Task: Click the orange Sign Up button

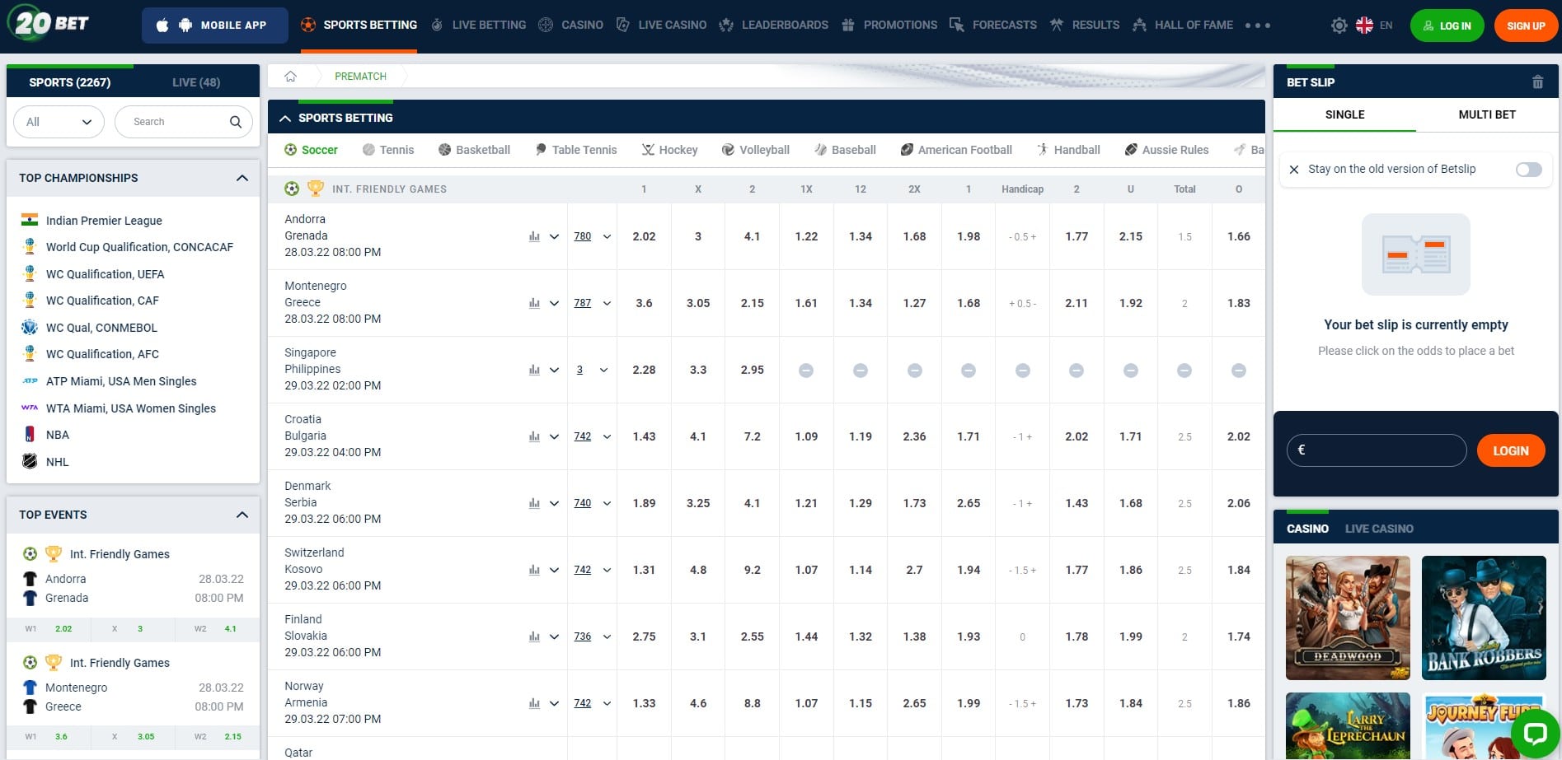Action: point(1526,26)
